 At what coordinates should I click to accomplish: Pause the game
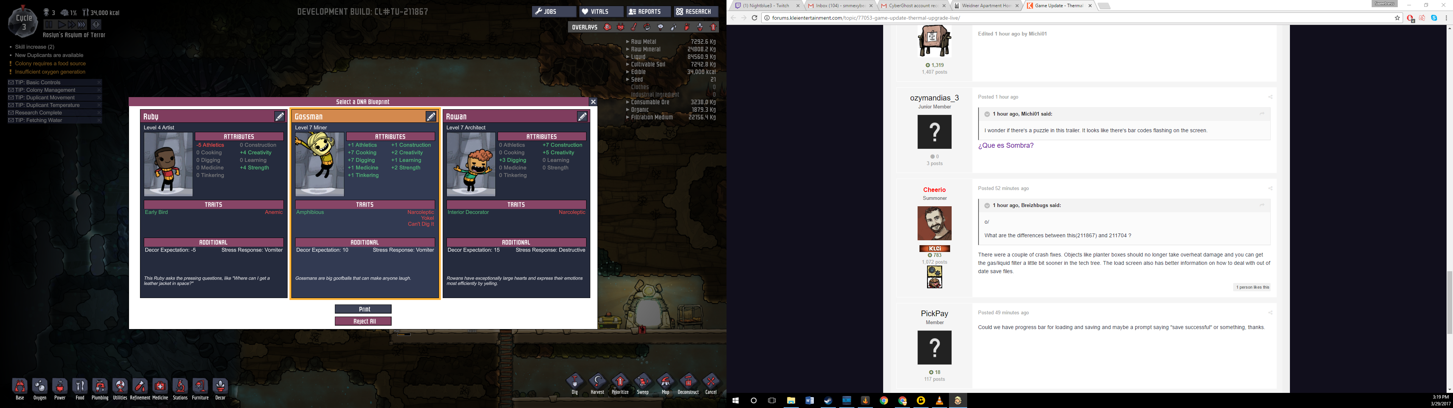point(49,25)
